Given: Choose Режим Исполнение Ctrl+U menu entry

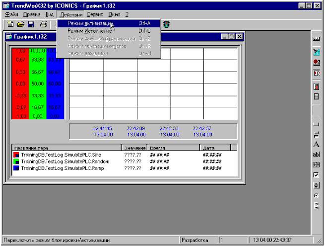Looking at the screenshot, I should tap(108, 31).
